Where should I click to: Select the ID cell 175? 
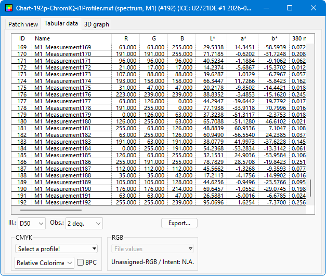click(22, 88)
